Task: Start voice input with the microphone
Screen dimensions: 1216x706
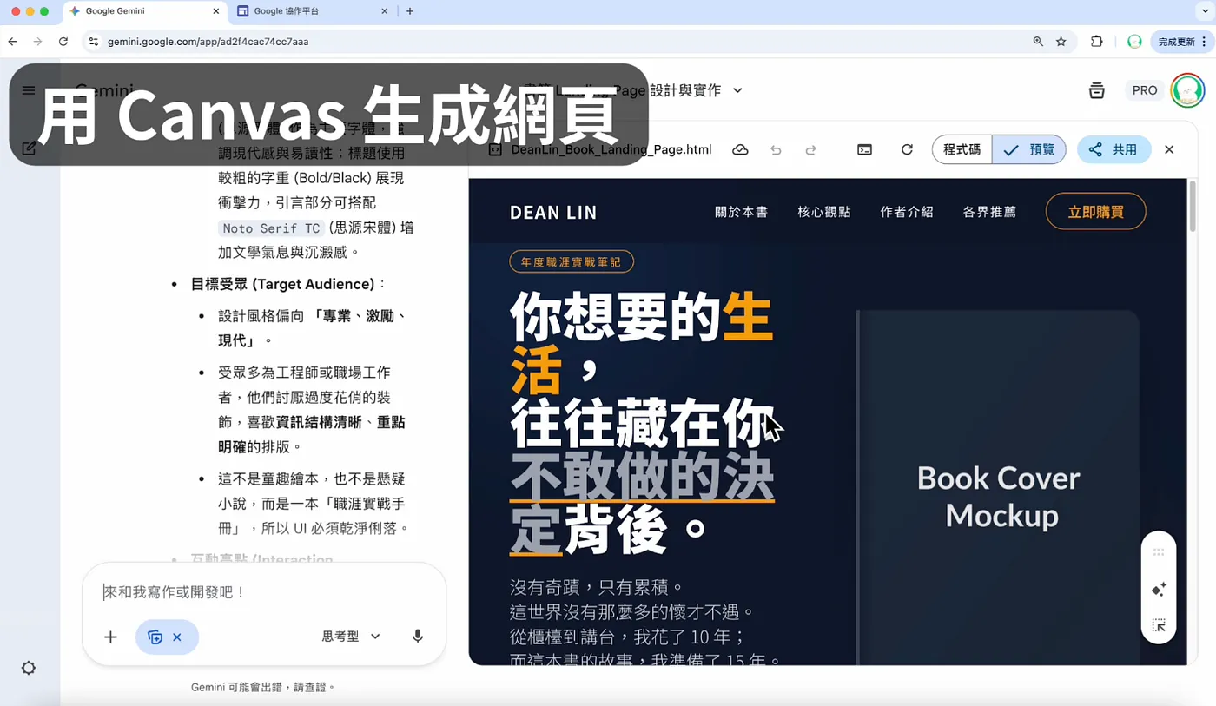Action: (x=418, y=637)
